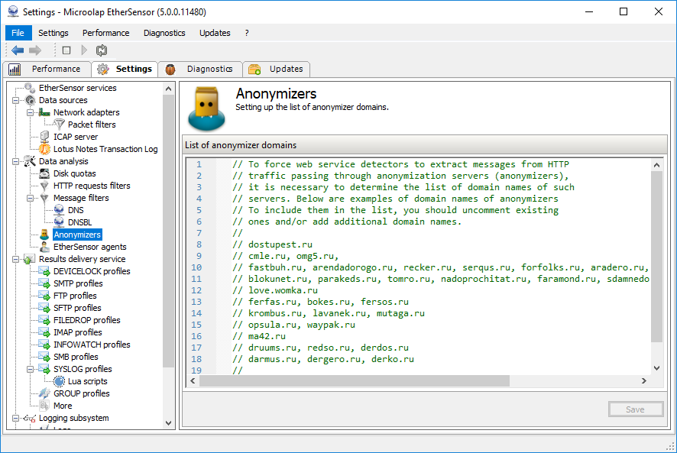Screen dimensions: 677x453
Task: Click the Disk quotas drive icon
Action: [x=44, y=173]
